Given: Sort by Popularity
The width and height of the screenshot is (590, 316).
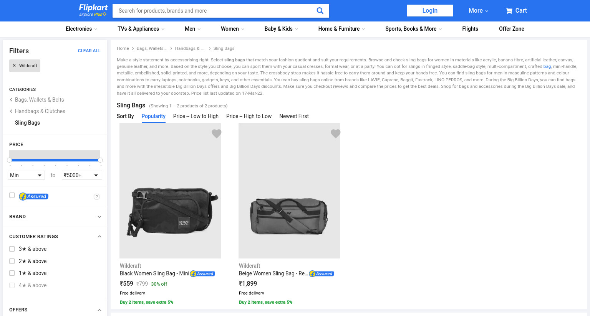Looking at the screenshot, I should [153, 116].
